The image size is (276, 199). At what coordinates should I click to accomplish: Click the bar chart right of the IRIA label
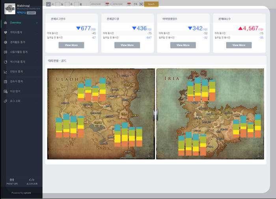click(201, 89)
